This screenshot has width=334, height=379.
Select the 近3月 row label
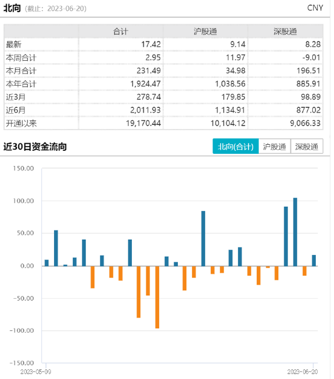pos(16,97)
